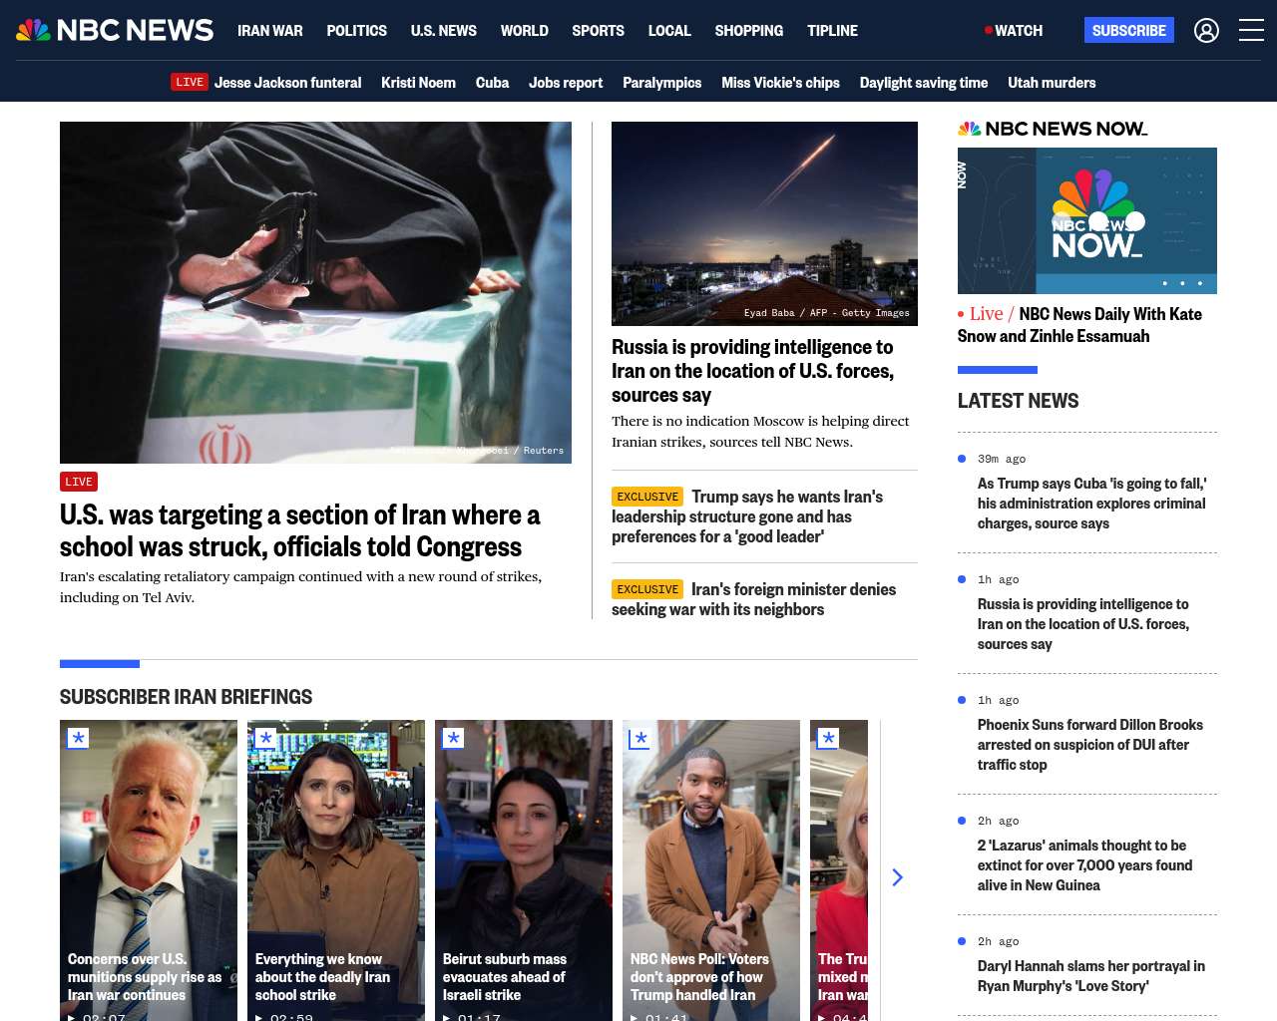Go to the Politics section
The image size is (1277, 1021).
pyautogui.click(x=356, y=31)
